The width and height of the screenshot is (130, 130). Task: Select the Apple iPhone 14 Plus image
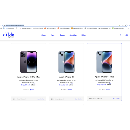(104, 62)
